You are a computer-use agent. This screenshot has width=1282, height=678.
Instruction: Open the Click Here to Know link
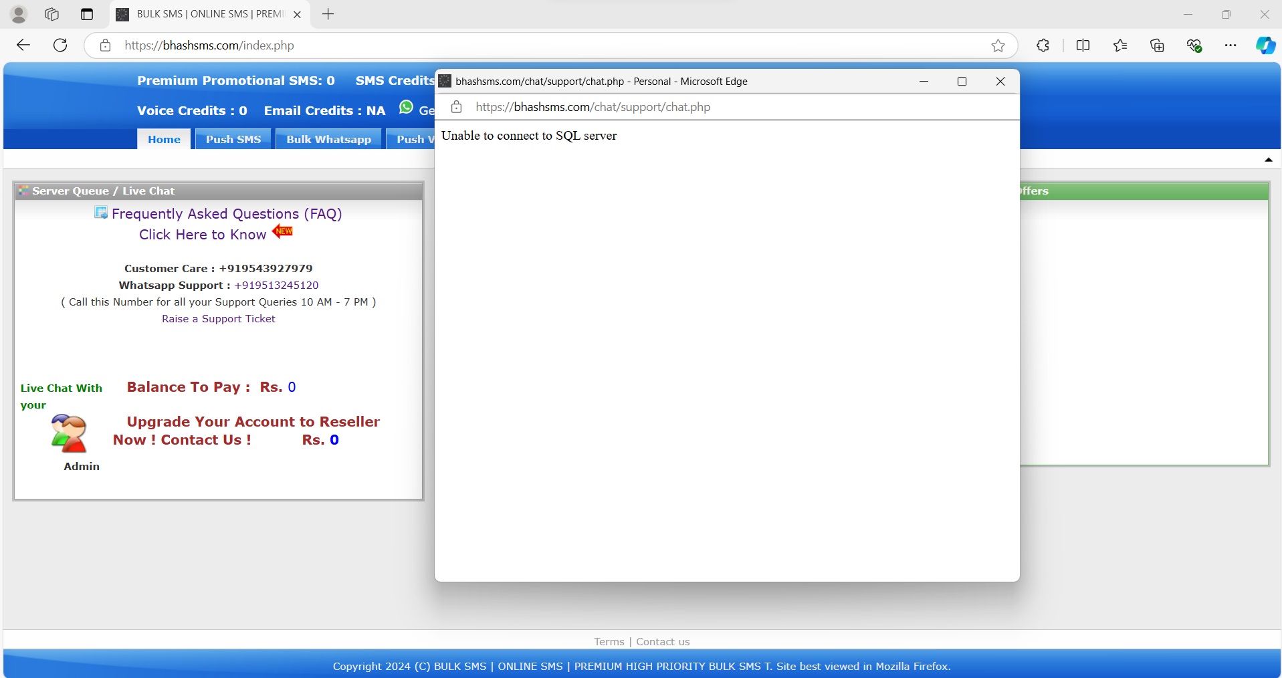[203, 235]
